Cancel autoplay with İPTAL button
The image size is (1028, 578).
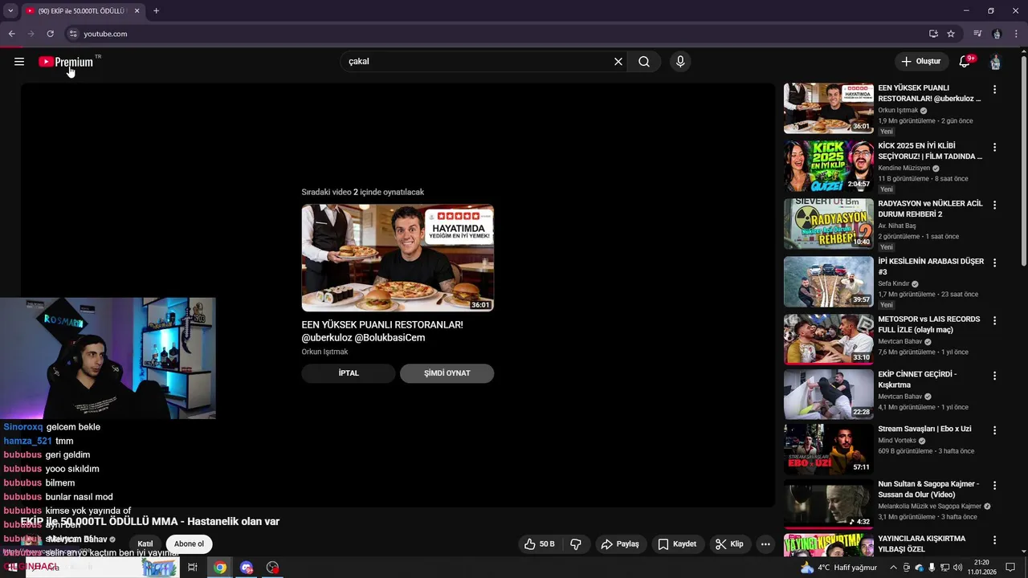[x=349, y=373]
